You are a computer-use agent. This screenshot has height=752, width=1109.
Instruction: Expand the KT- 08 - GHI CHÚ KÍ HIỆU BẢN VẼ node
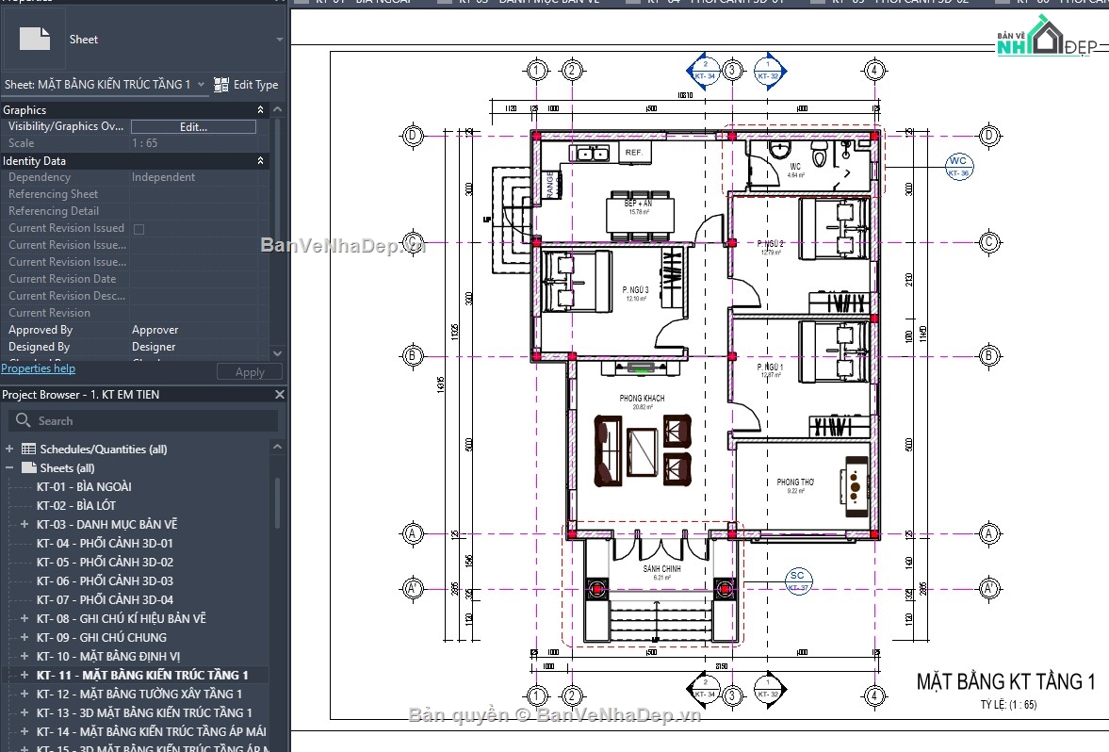[x=24, y=618]
